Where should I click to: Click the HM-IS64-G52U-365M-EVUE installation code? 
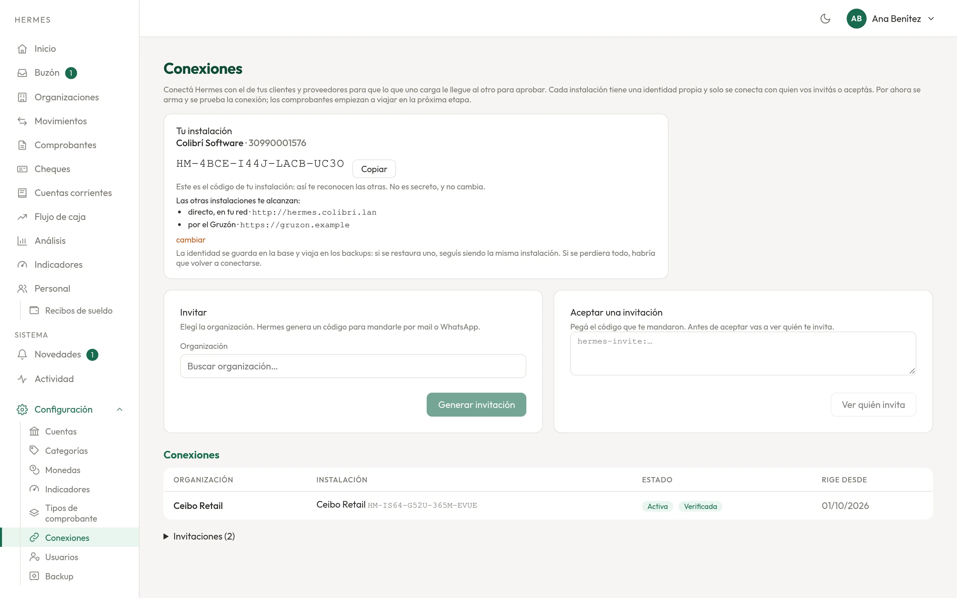tap(422, 505)
